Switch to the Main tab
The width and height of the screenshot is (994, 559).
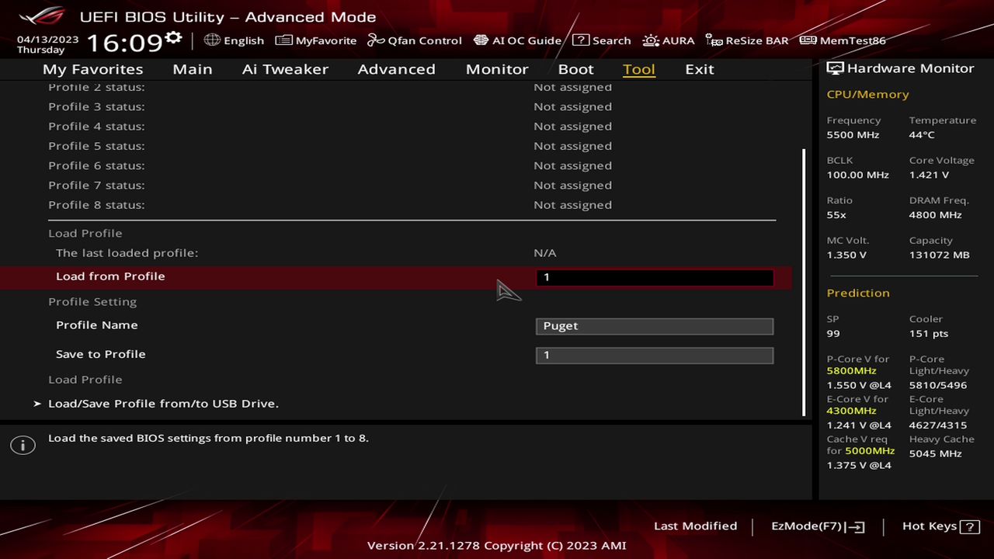tap(193, 69)
